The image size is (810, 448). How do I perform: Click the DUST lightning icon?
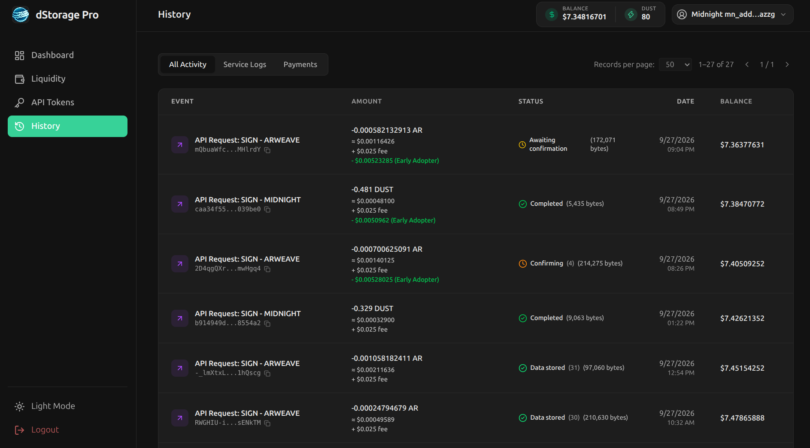(x=631, y=15)
